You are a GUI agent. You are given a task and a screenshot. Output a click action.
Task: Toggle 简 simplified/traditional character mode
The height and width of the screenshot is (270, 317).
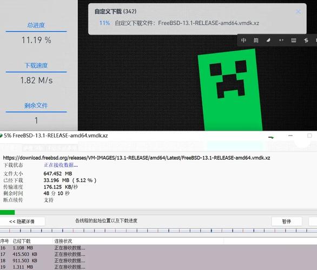tap(256, 40)
